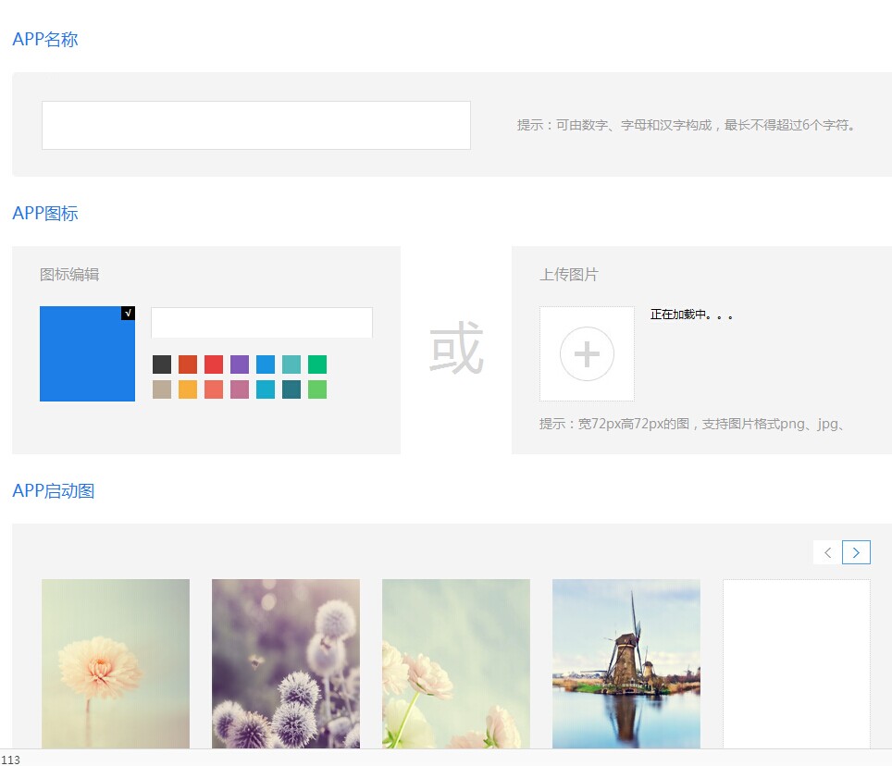Choose the yellow-orange color swatch
This screenshot has height=766, width=892.
point(188,389)
